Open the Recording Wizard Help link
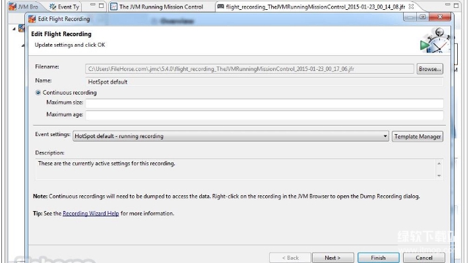Screen dimensions: 469x263 tap(91, 213)
